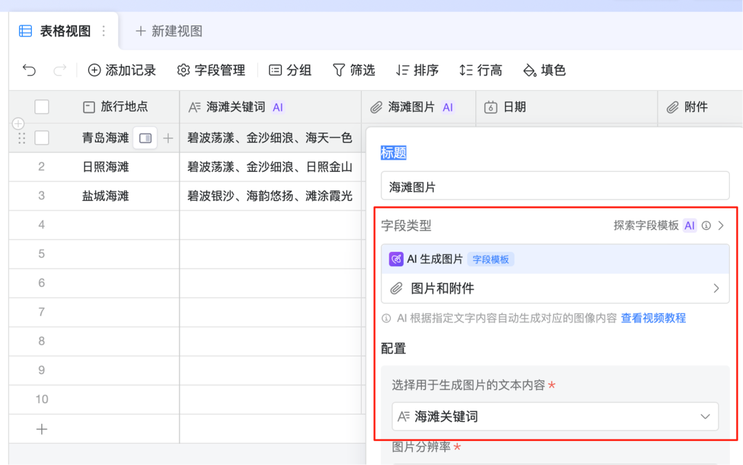The image size is (743, 465).
Task: Click the redo arrow icon
Action: 60,70
